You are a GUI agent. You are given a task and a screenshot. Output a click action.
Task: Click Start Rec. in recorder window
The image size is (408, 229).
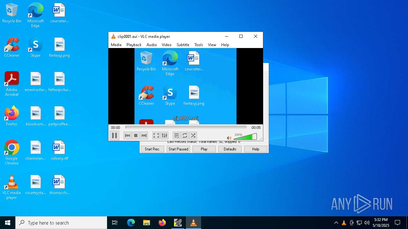(152, 149)
